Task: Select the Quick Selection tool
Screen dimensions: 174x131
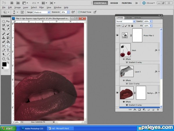Action: click(x=8, y=25)
